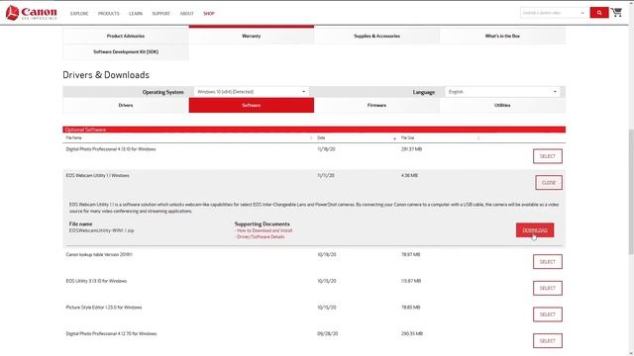Image resolution: width=634 pixels, height=356 pixels.
Task: Open What's in the Box tab
Action: click(x=502, y=36)
